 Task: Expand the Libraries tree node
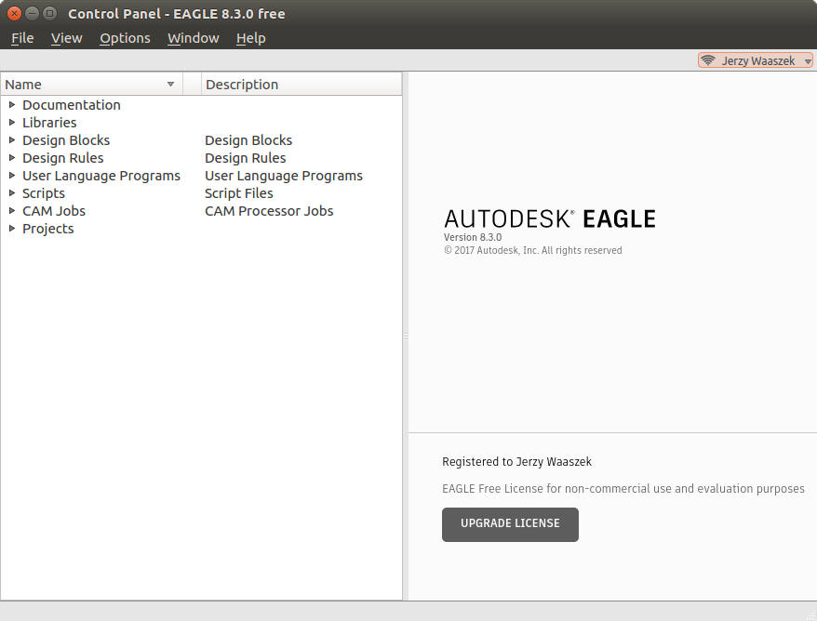(x=12, y=123)
